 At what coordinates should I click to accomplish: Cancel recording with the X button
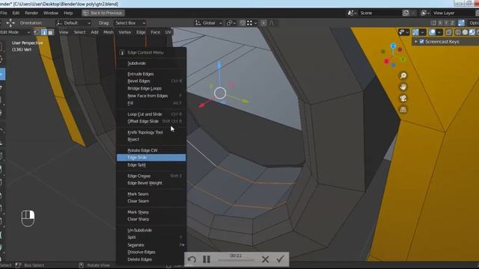[265, 259]
